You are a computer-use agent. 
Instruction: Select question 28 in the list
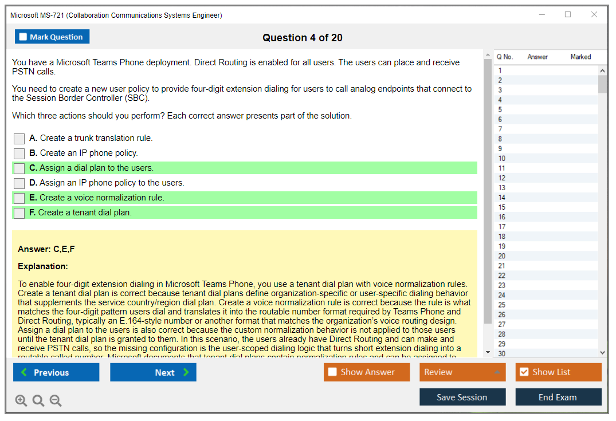coord(546,334)
